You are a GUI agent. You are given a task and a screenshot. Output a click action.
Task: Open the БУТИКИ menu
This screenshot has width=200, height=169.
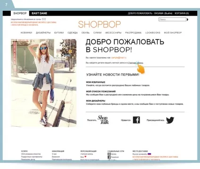tap(59, 33)
